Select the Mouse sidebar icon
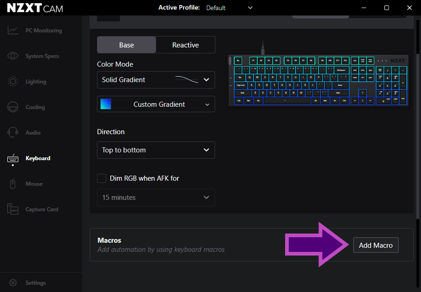This screenshot has height=292, width=421. click(x=34, y=183)
